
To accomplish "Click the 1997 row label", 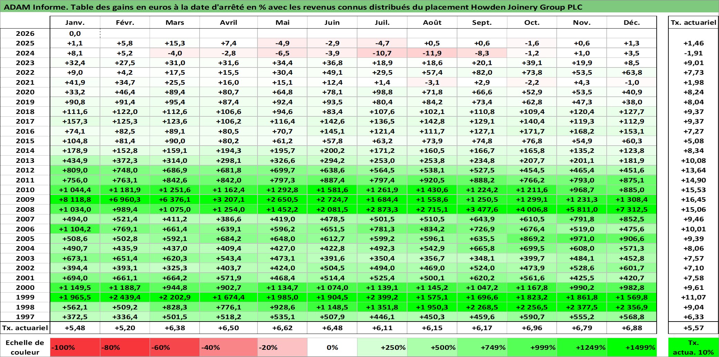I will point(25,317).
